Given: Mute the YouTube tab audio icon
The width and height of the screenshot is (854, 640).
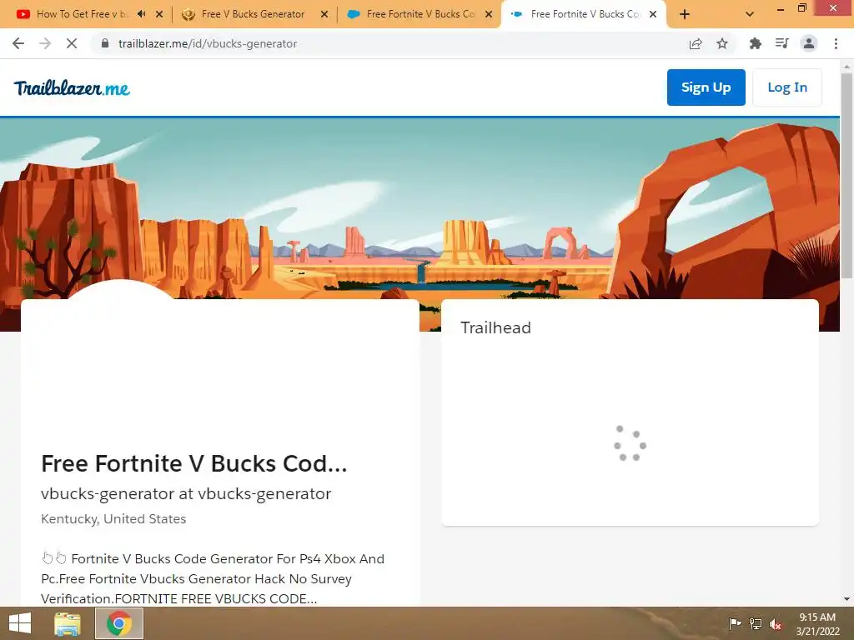Looking at the screenshot, I should pyautogui.click(x=141, y=14).
